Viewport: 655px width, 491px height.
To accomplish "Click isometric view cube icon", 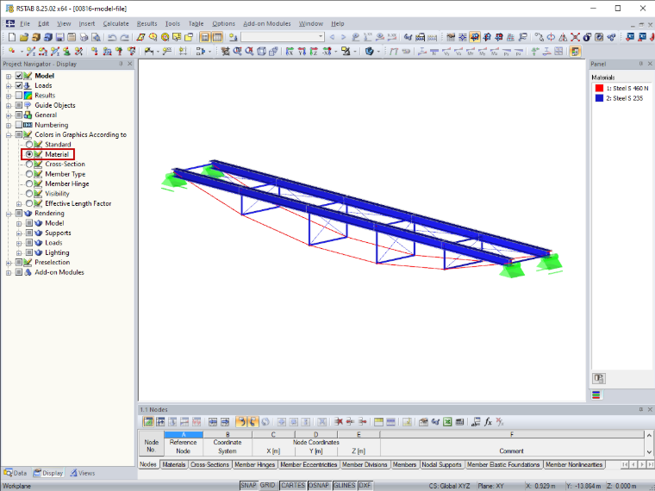I will click(261, 52).
